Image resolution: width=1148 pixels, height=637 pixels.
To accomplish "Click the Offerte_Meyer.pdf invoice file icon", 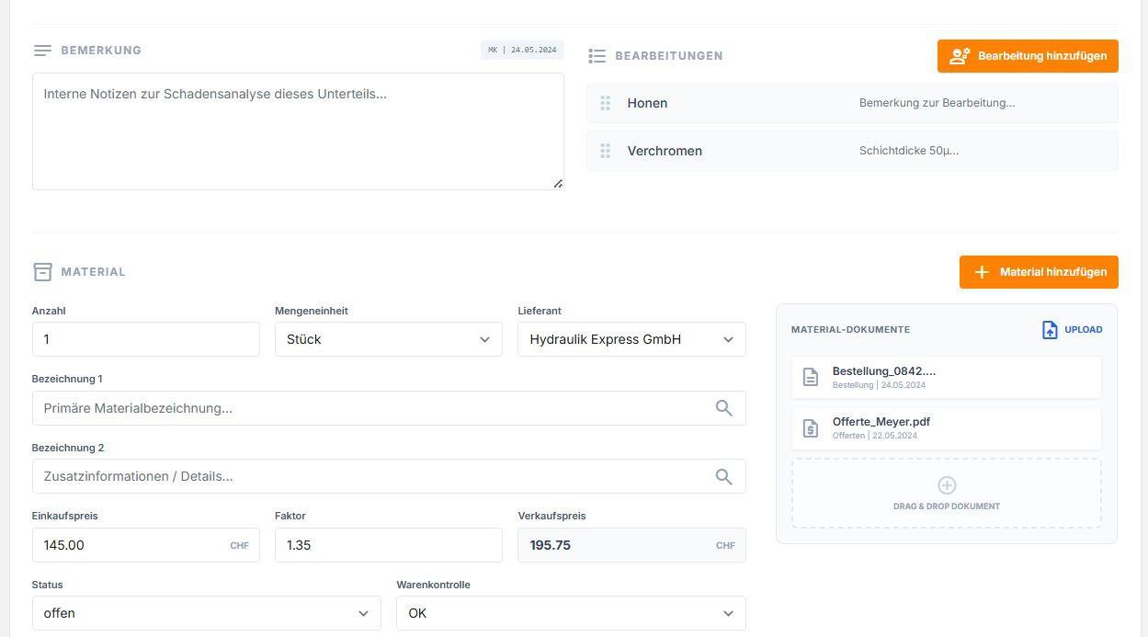I will 810,428.
